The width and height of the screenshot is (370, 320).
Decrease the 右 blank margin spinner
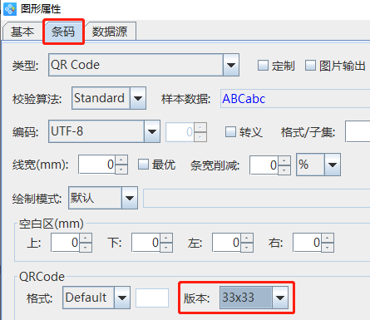point(328,248)
